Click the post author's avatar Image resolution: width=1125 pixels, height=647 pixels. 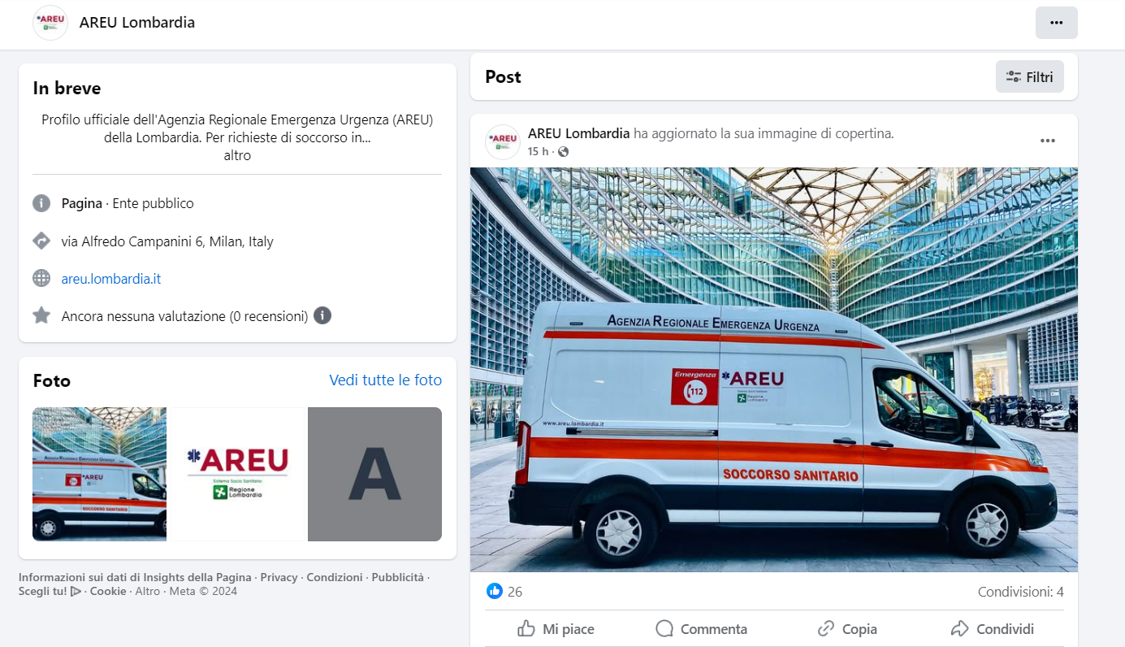(x=503, y=142)
